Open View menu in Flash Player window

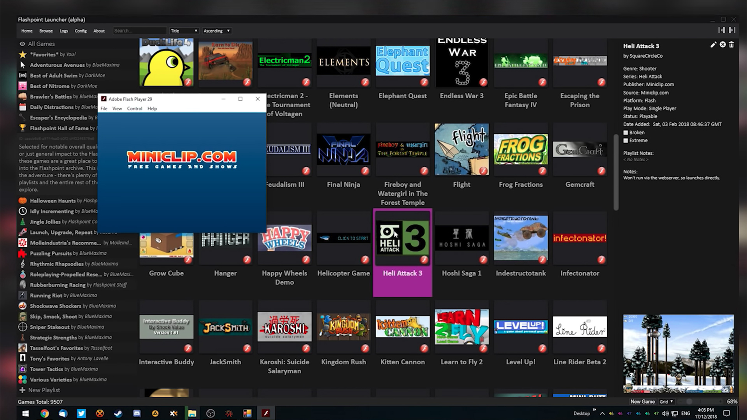(117, 108)
